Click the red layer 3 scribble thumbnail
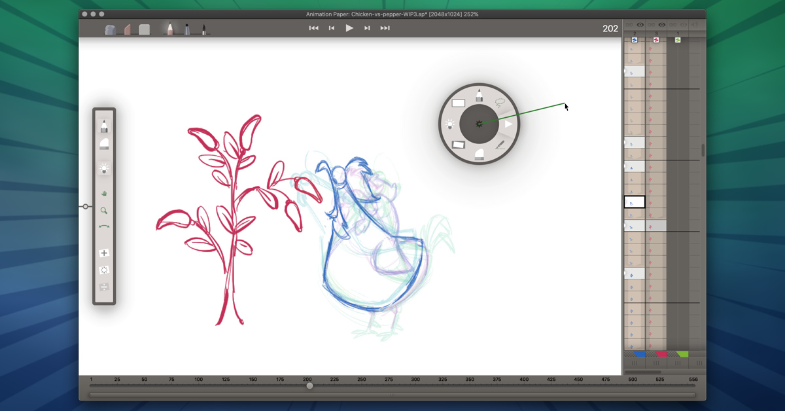The height and width of the screenshot is (411, 785). (656, 40)
